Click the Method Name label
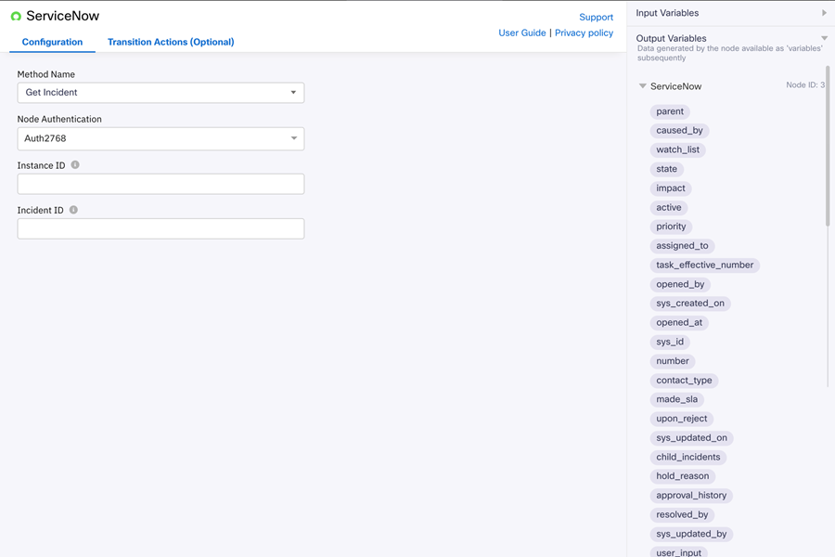Viewport: 835px width, 557px height. coord(45,74)
